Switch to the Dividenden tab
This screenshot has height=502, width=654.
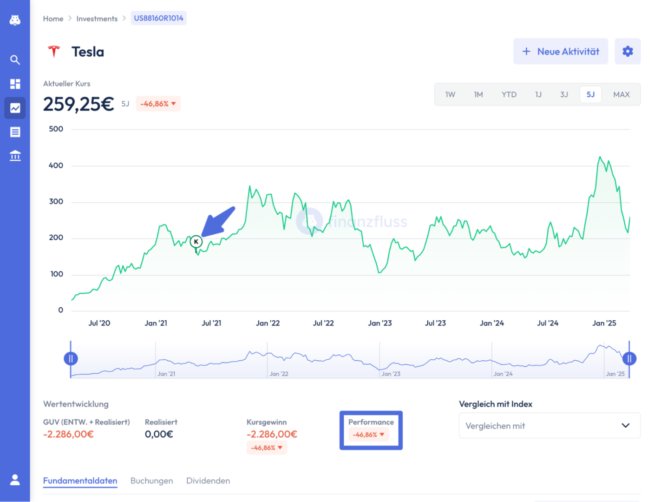(208, 481)
